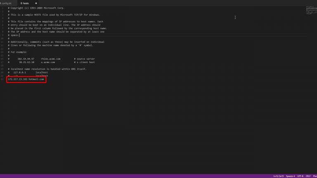Change the file encoding from UTF-8
The image size is (317, 178).
300,176
